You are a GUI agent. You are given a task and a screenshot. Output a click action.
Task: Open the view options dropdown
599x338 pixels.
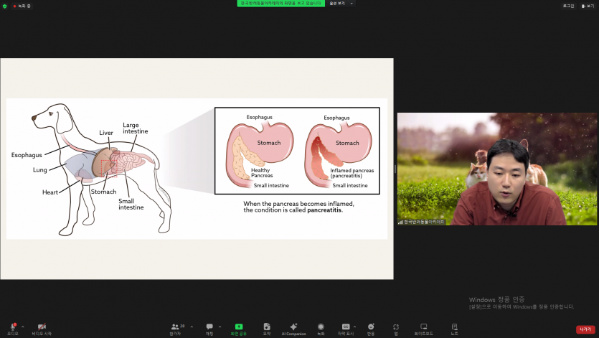(341, 4)
